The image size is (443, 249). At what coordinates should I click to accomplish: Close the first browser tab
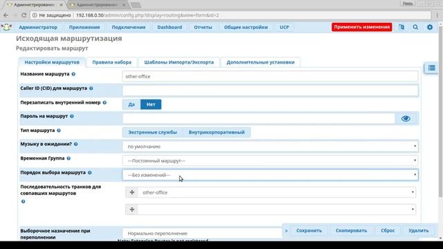tap(61, 5)
